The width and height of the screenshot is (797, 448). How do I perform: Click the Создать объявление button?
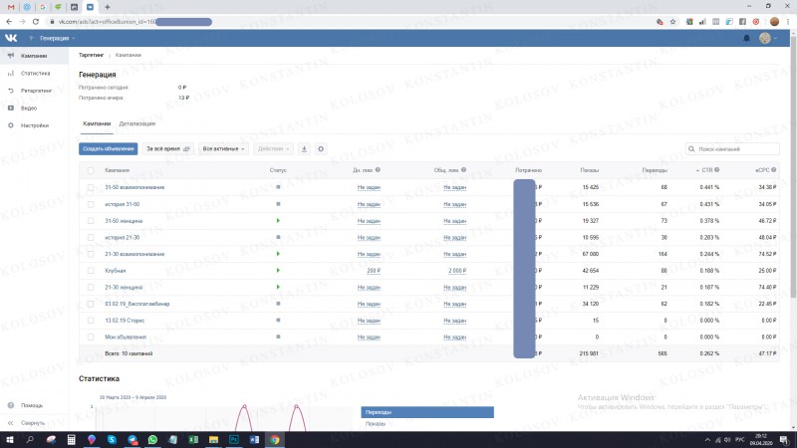click(x=108, y=148)
